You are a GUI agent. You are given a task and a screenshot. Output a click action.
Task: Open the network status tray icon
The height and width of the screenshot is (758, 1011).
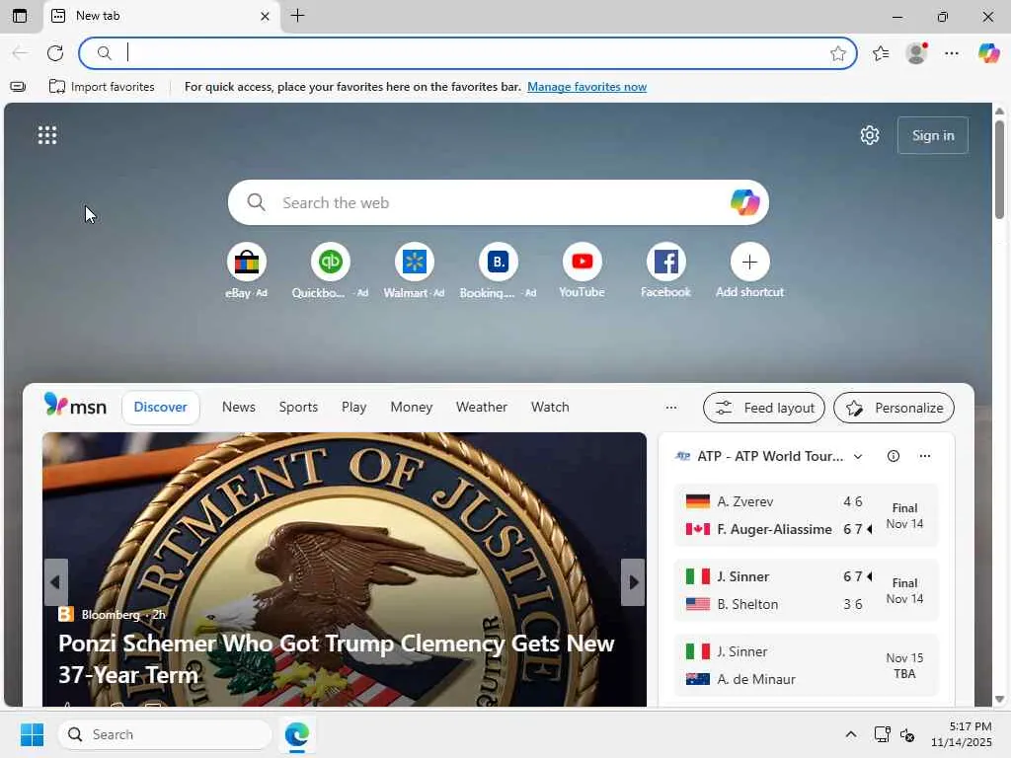(x=882, y=734)
